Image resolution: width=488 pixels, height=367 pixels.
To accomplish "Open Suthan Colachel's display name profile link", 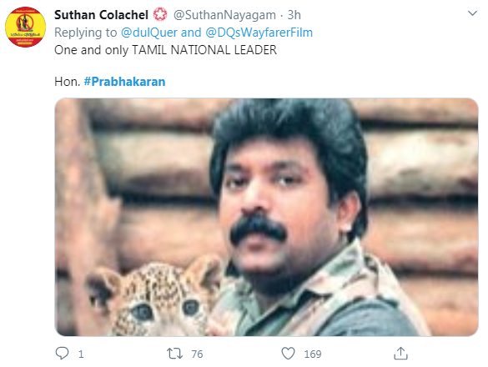I will point(101,15).
